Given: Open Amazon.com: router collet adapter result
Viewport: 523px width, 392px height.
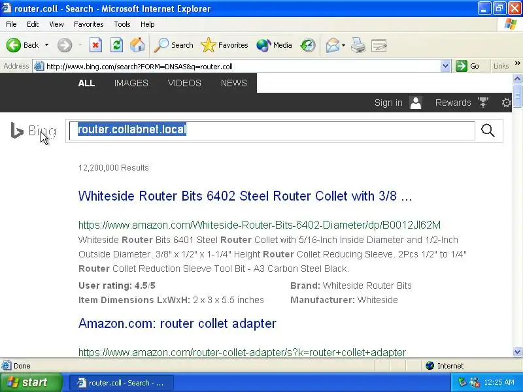Looking at the screenshot, I should (177, 323).
